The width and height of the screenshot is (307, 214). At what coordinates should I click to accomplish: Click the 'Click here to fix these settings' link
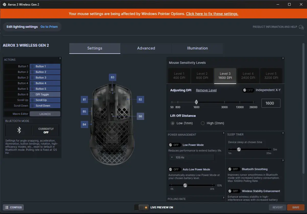[212, 14]
